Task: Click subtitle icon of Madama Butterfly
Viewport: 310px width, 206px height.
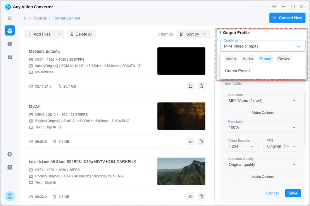Action: coord(31,72)
